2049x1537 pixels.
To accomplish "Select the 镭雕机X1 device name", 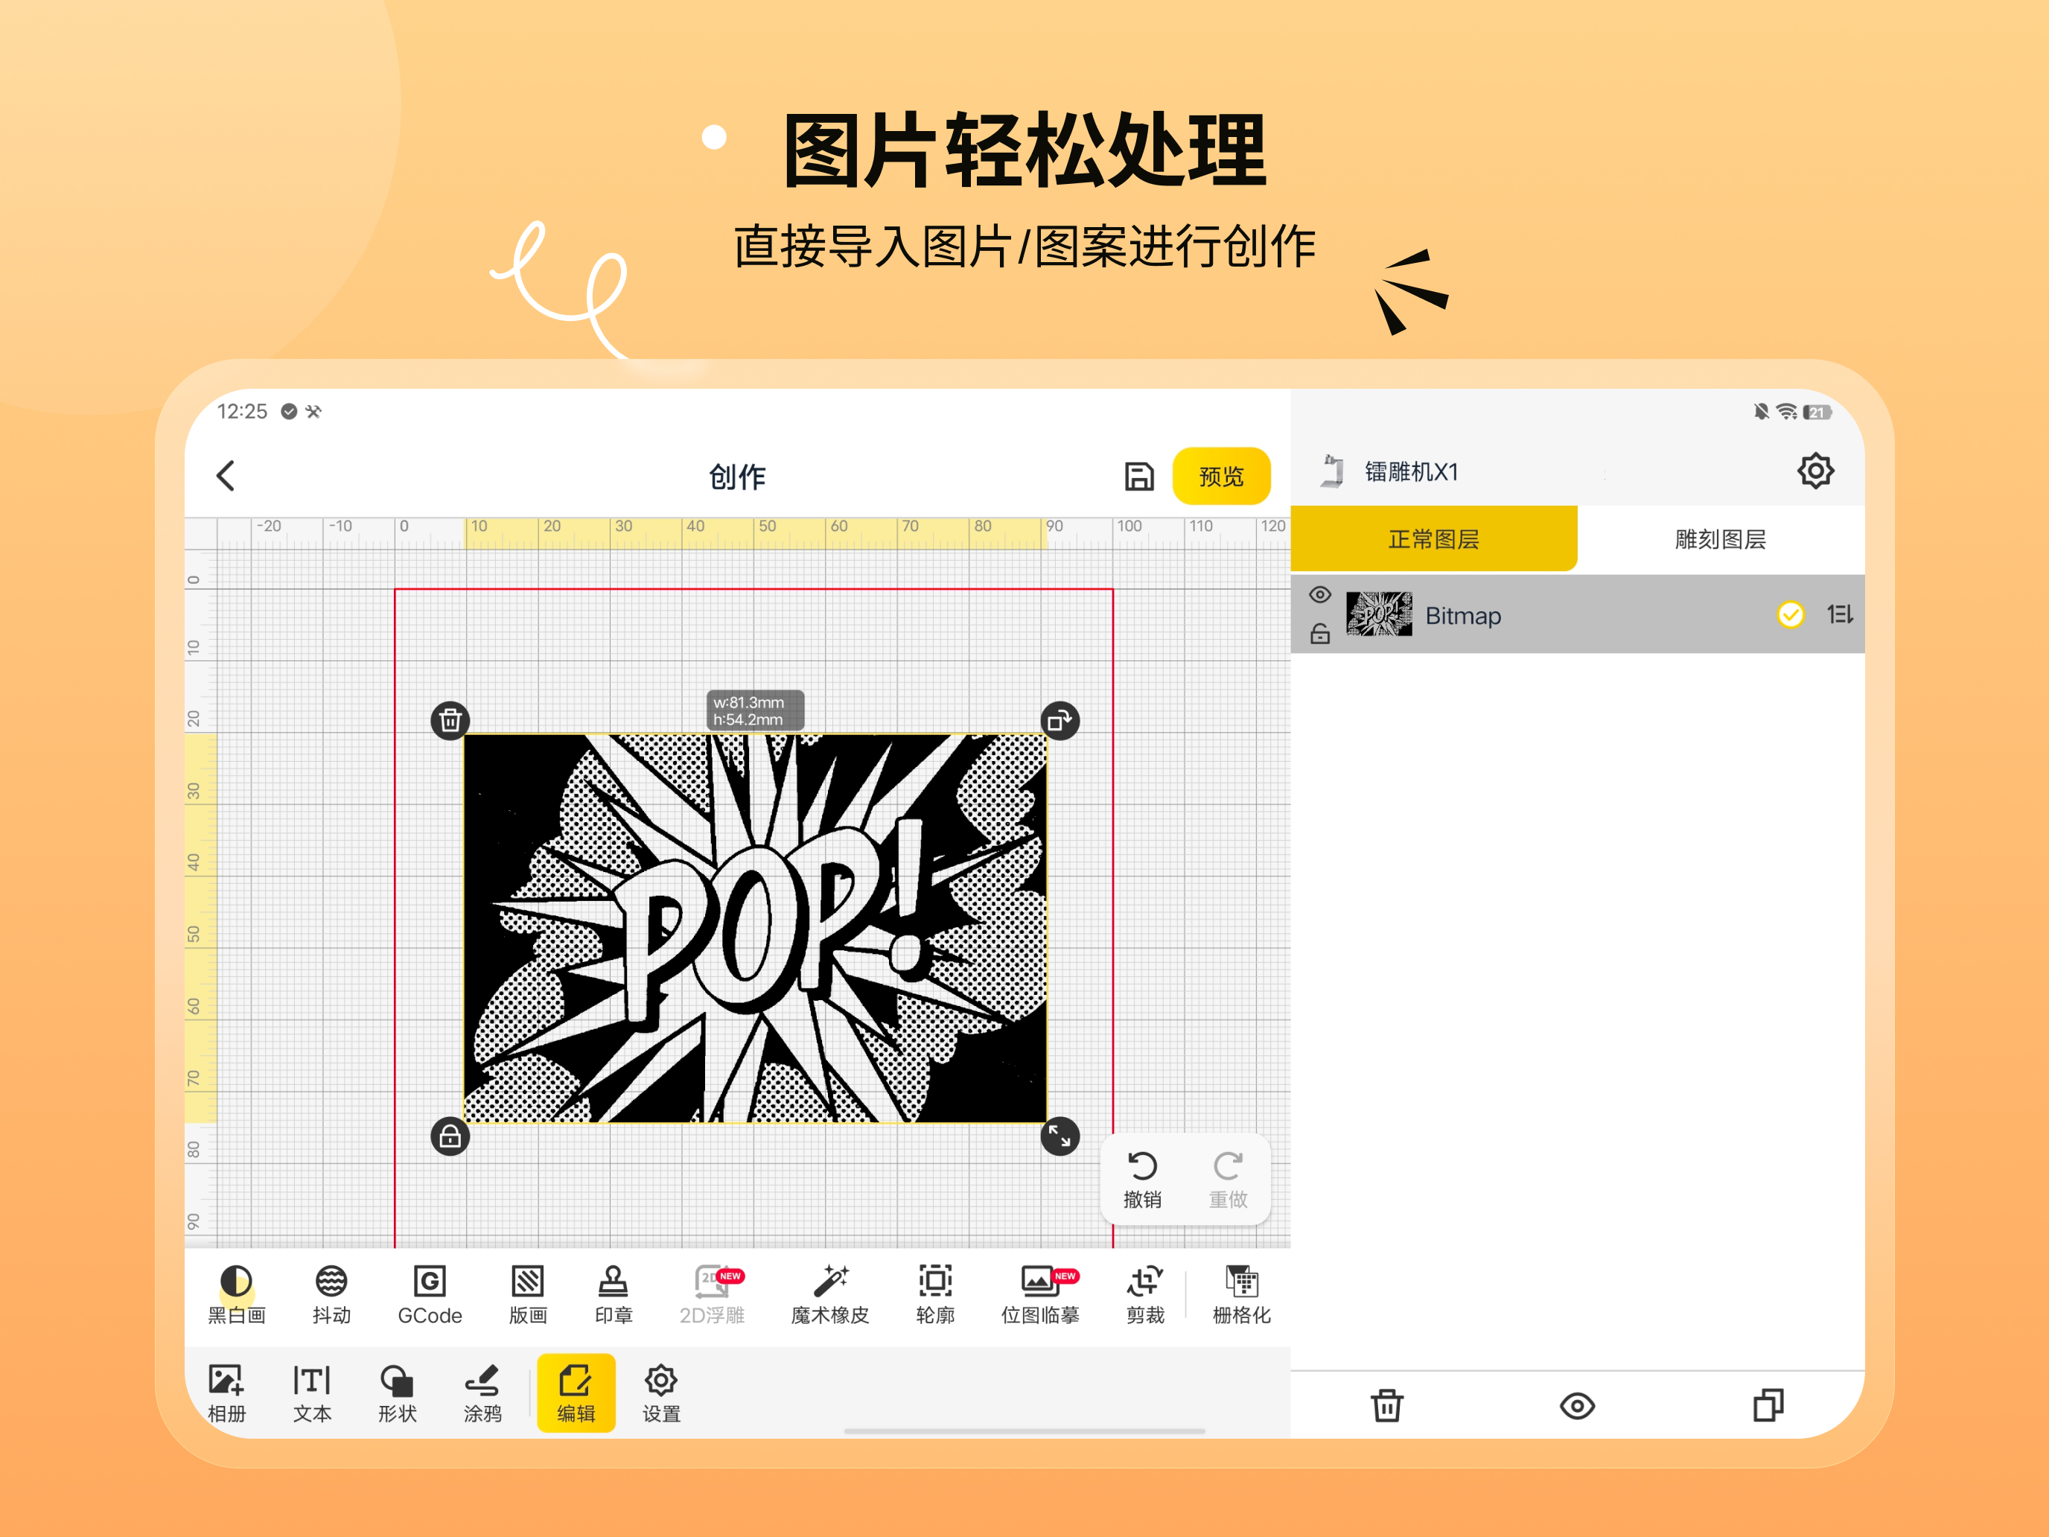I will [1412, 471].
